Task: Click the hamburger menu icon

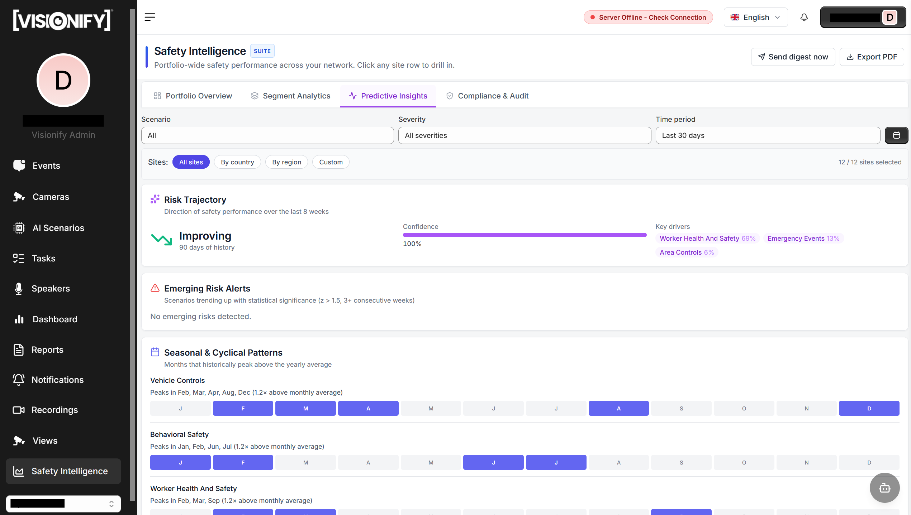Action: 150,17
